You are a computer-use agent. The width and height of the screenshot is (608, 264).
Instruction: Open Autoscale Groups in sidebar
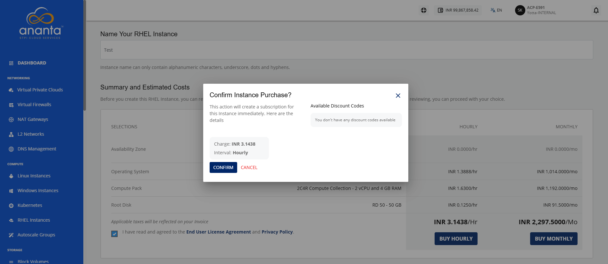(x=36, y=235)
